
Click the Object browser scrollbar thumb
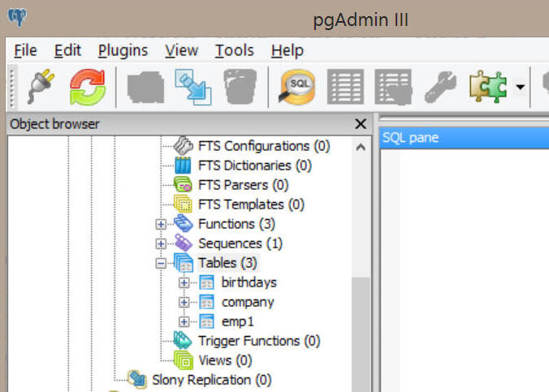(x=361, y=334)
